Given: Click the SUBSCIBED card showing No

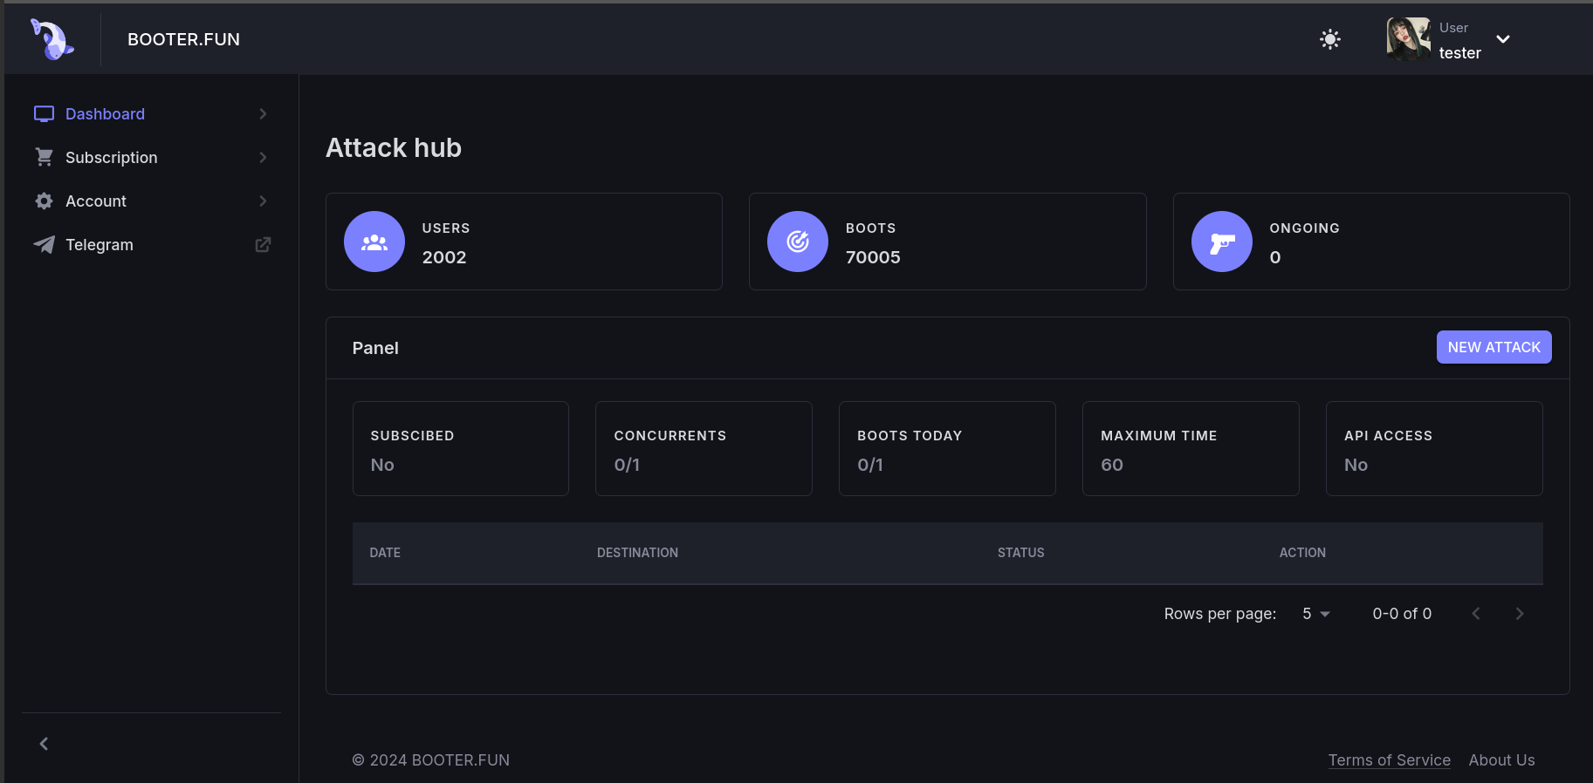Looking at the screenshot, I should click(461, 449).
